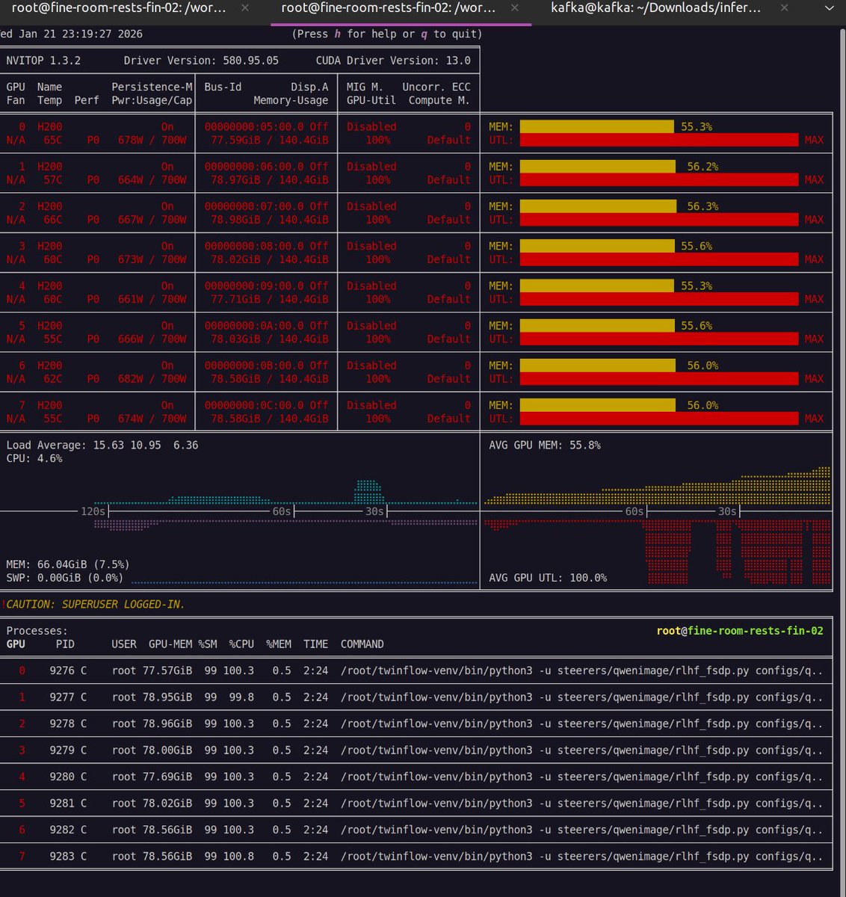The height and width of the screenshot is (897, 846).
Task: Select the process row with PID 9282
Action: [x=416, y=830]
